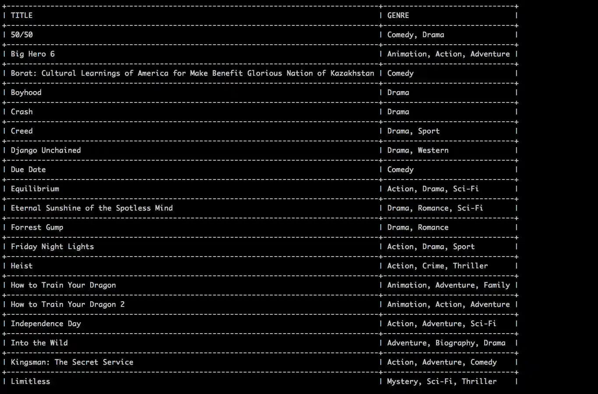Select the title 'Independence Day'
The image size is (598, 394).
coord(46,324)
